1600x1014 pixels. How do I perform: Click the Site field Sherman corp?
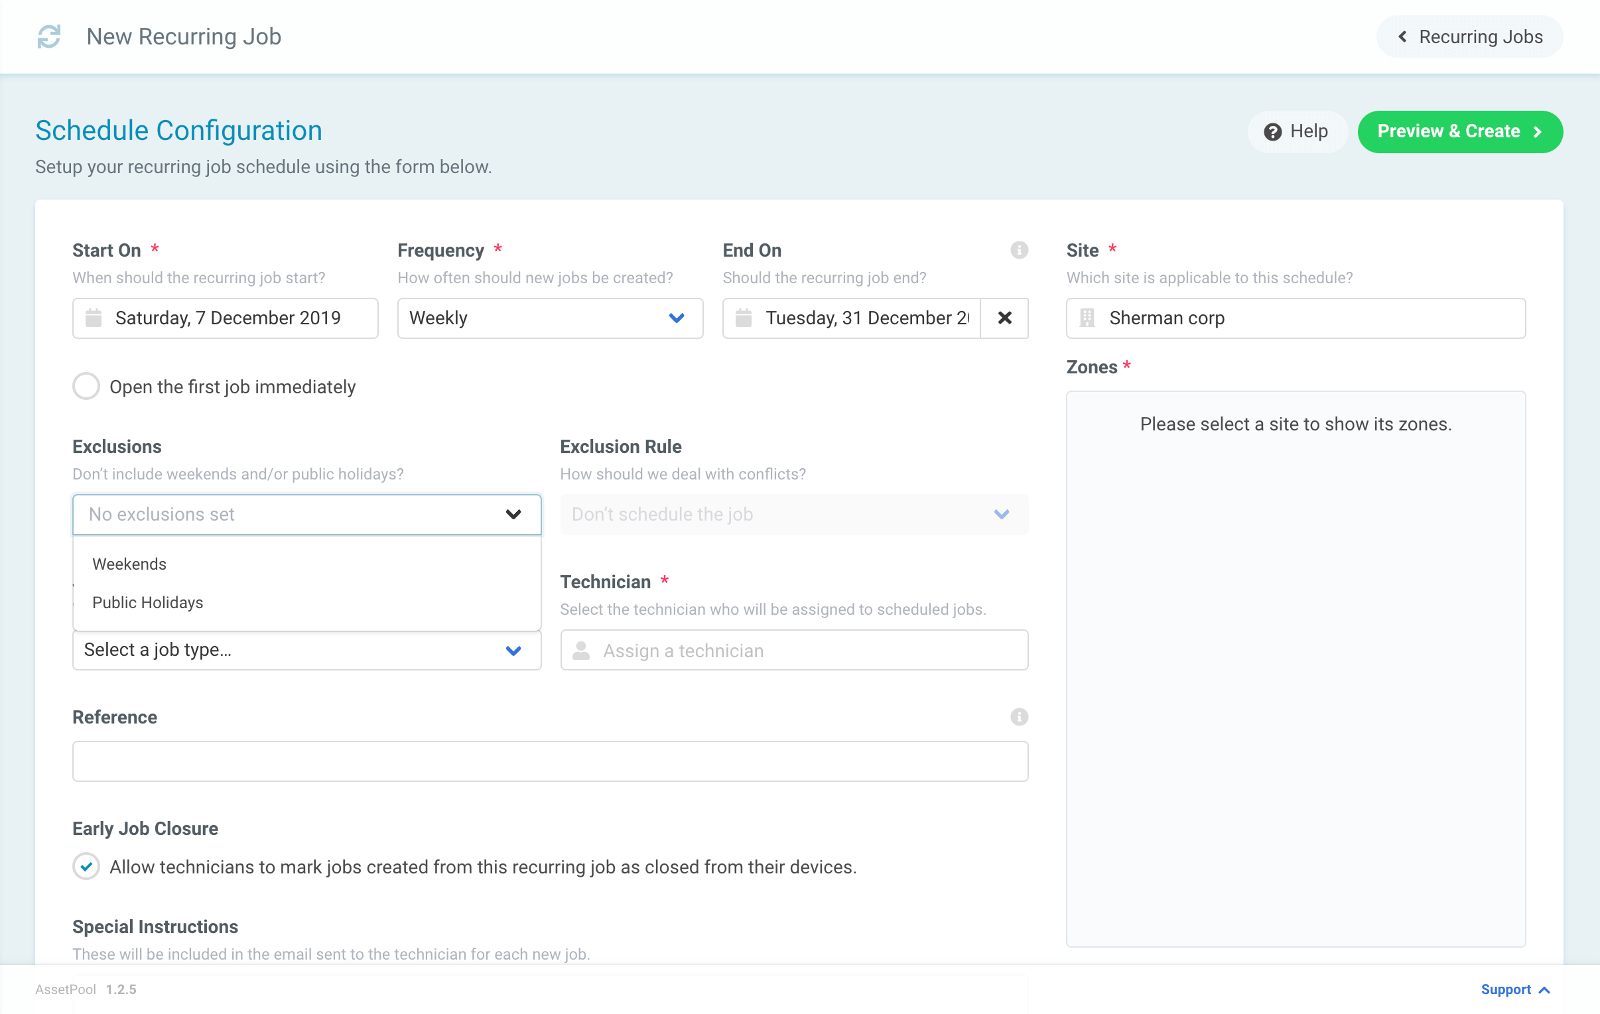click(1296, 318)
